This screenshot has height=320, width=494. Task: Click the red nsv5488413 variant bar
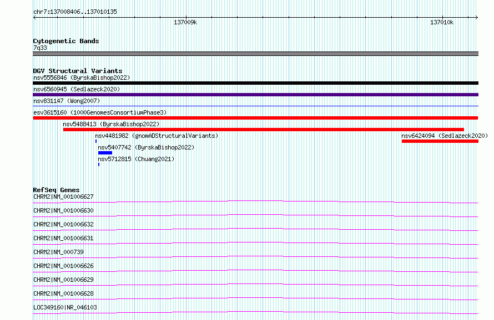(264, 130)
